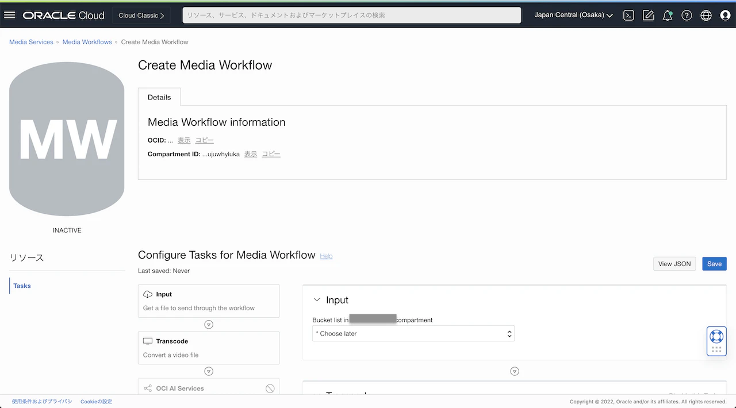Click the View JSON button

tap(674, 264)
